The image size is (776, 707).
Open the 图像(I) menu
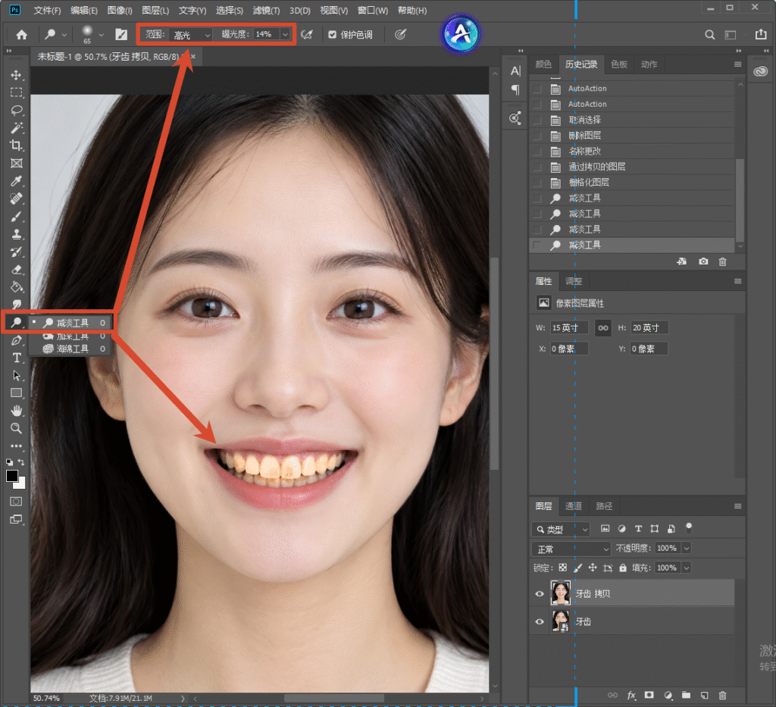pos(120,11)
